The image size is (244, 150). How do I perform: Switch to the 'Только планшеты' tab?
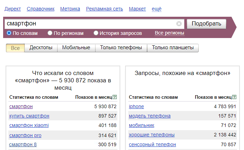point(173,48)
